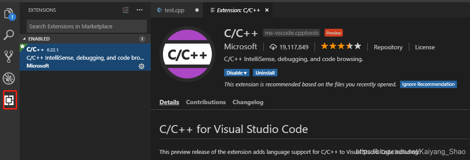Open the Changelog tab
This screenshot has width=470, height=160.
248,102
